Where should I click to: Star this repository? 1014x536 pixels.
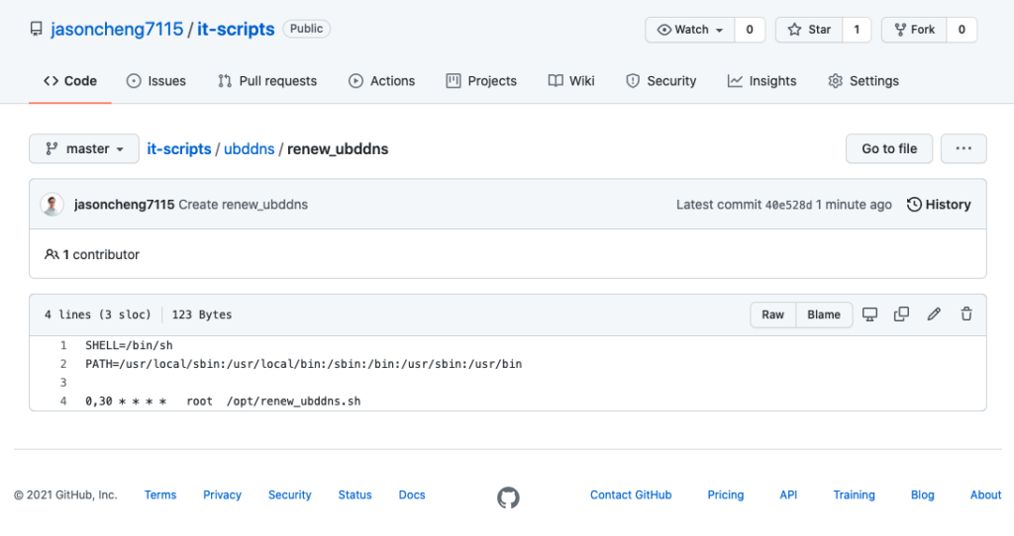coord(809,30)
